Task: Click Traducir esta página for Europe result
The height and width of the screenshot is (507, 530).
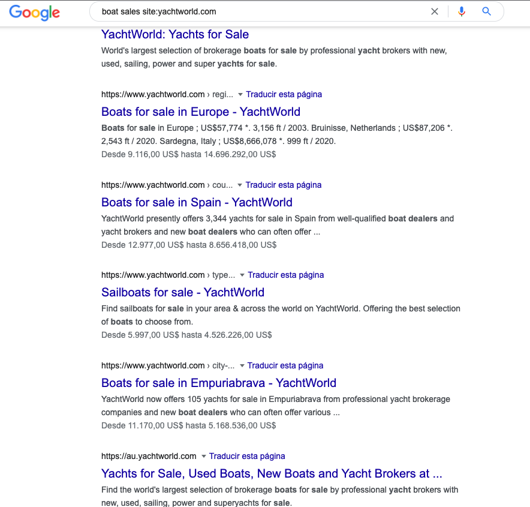Action: pyautogui.click(x=284, y=94)
